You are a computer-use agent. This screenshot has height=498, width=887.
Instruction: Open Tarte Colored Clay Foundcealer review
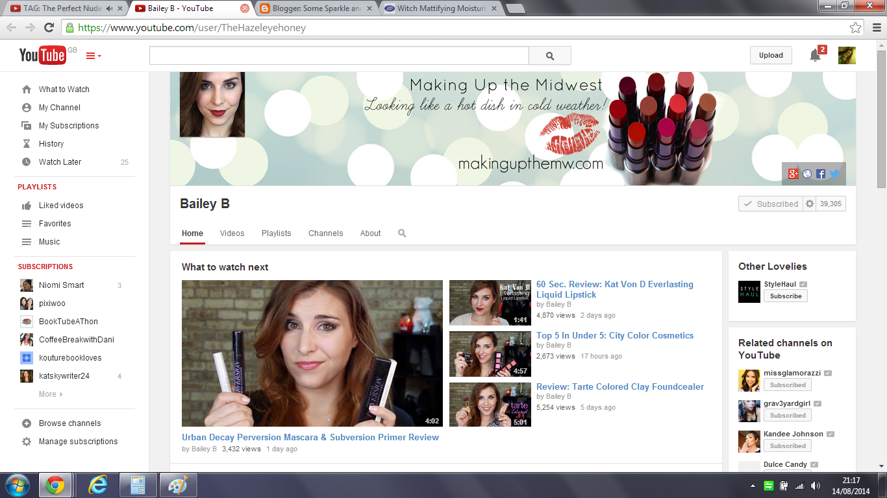(x=620, y=386)
